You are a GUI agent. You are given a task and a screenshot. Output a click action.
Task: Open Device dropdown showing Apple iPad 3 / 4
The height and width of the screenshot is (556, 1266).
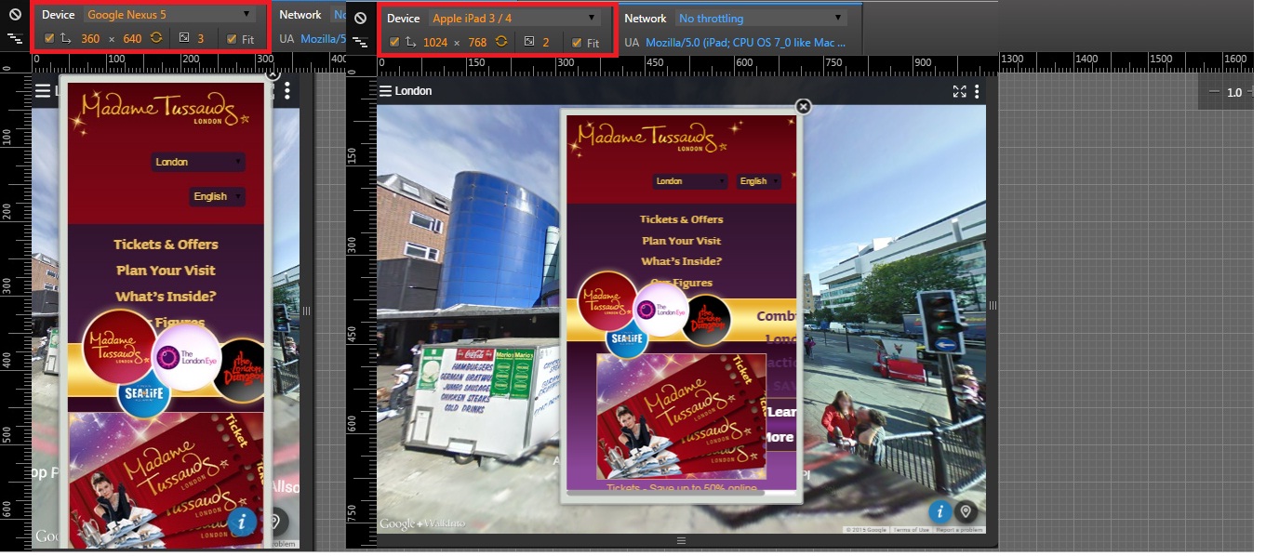[513, 19]
